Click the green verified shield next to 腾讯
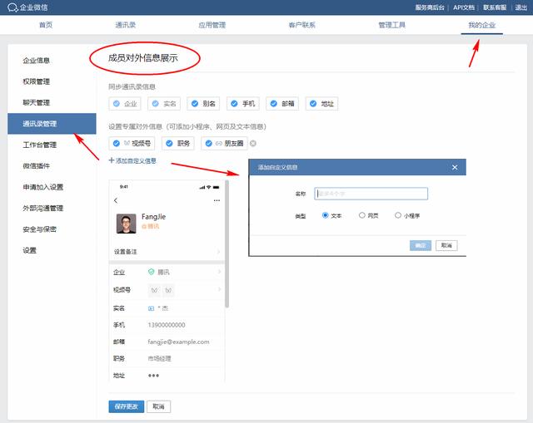The height and width of the screenshot is (423, 533). pyautogui.click(x=152, y=272)
